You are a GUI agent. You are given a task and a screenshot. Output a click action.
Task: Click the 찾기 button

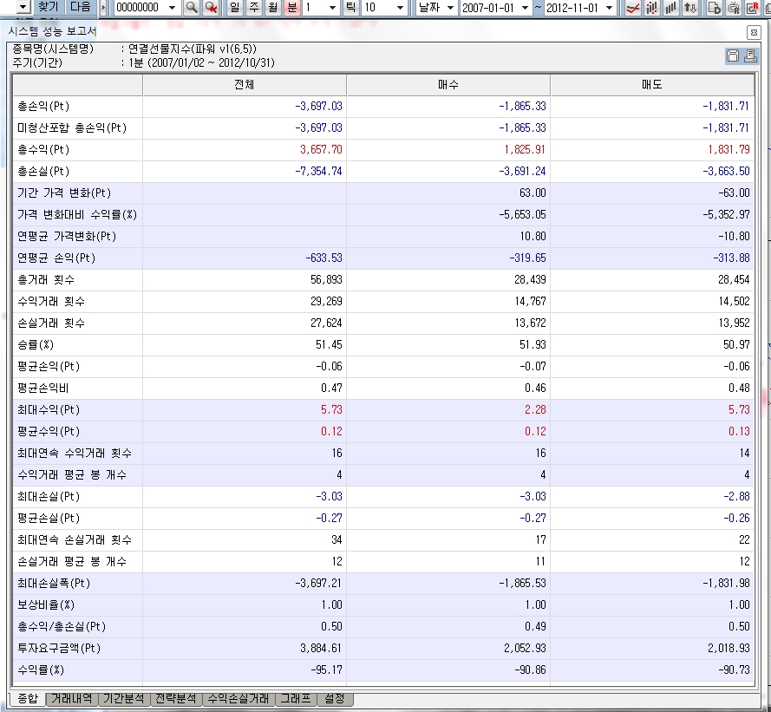tap(49, 7)
